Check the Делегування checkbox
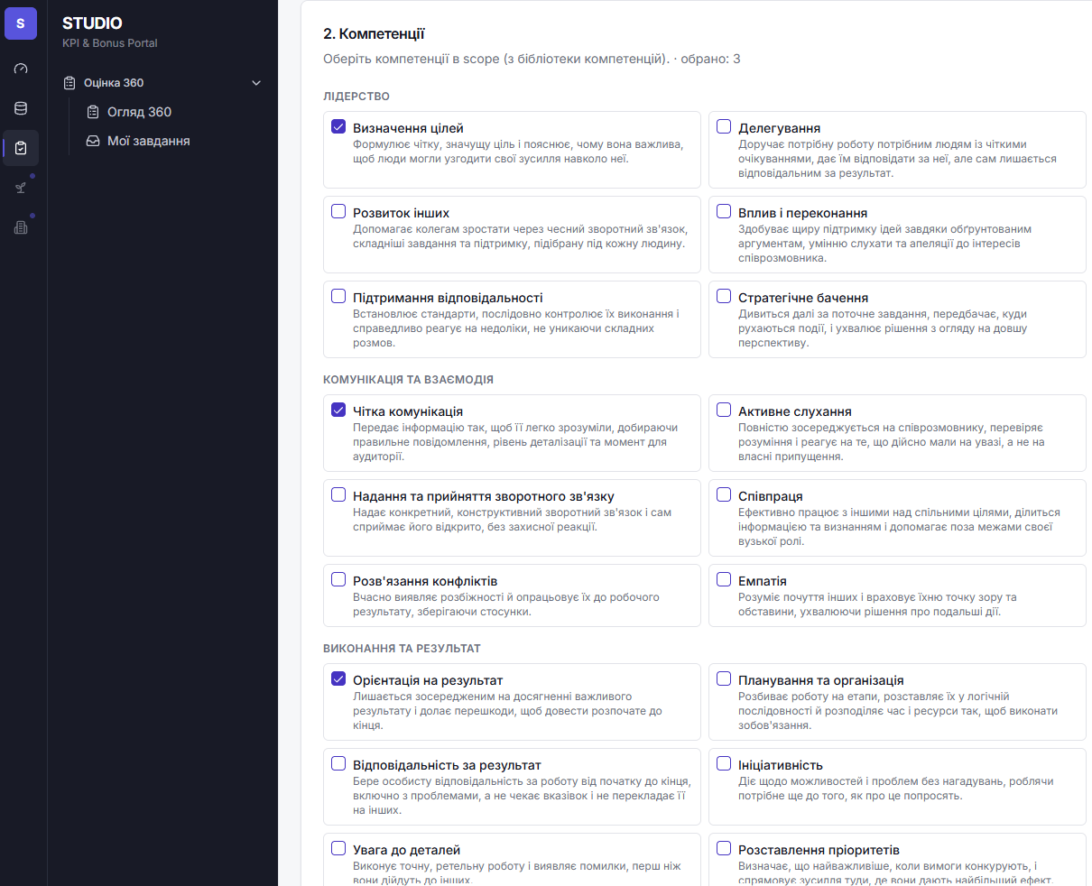 (724, 127)
